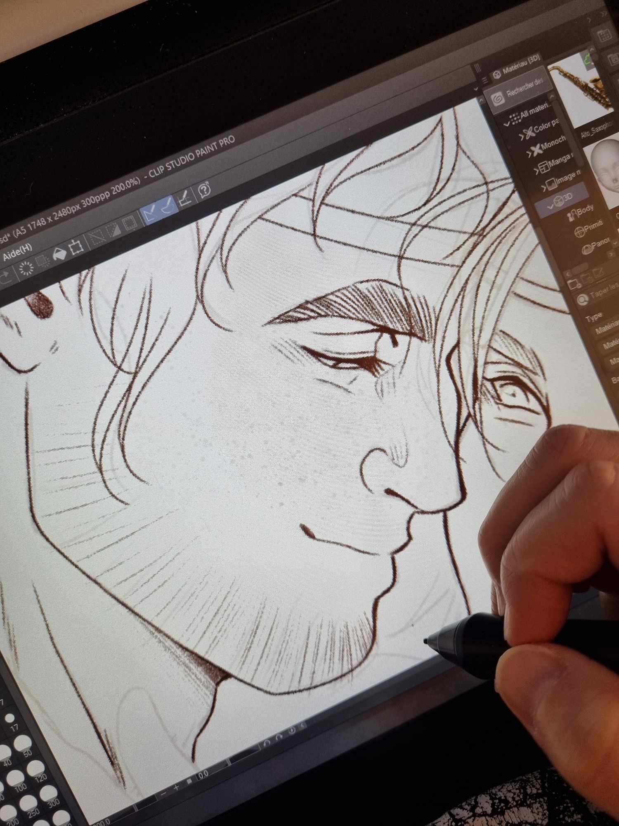Viewport: 619px width, 826px height.
Task: Open the Clip Studio support help icon
Action: click(x=204, y=190)
